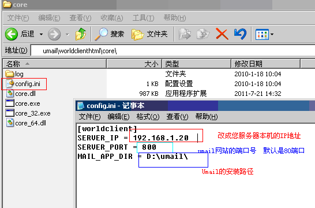Sort by 大小 column header
Image resolution: width=315 pixels, height=208 pixels.
134,64
